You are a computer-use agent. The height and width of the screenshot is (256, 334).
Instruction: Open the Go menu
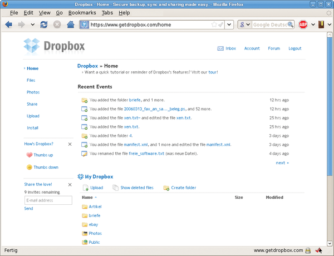pyautogui.click(x=59, y=13)
